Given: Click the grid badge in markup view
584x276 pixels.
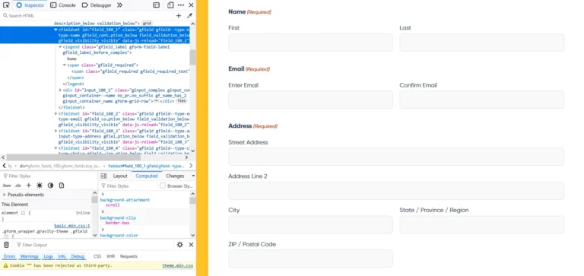Looking at the screenshot, I should (147, 23).
